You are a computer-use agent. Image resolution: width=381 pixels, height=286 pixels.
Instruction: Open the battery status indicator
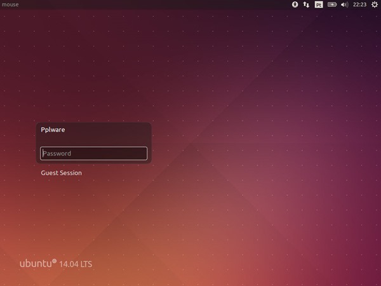332,4
